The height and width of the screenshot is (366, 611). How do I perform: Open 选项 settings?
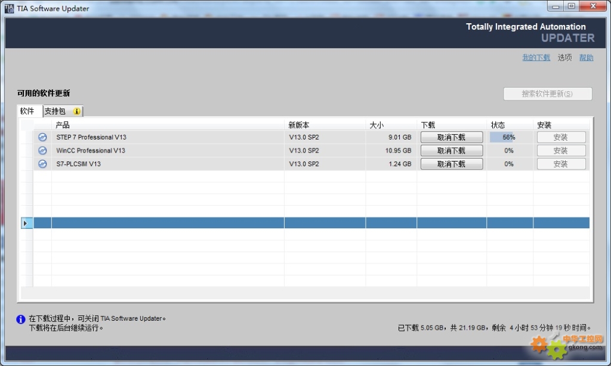(564, 58)
